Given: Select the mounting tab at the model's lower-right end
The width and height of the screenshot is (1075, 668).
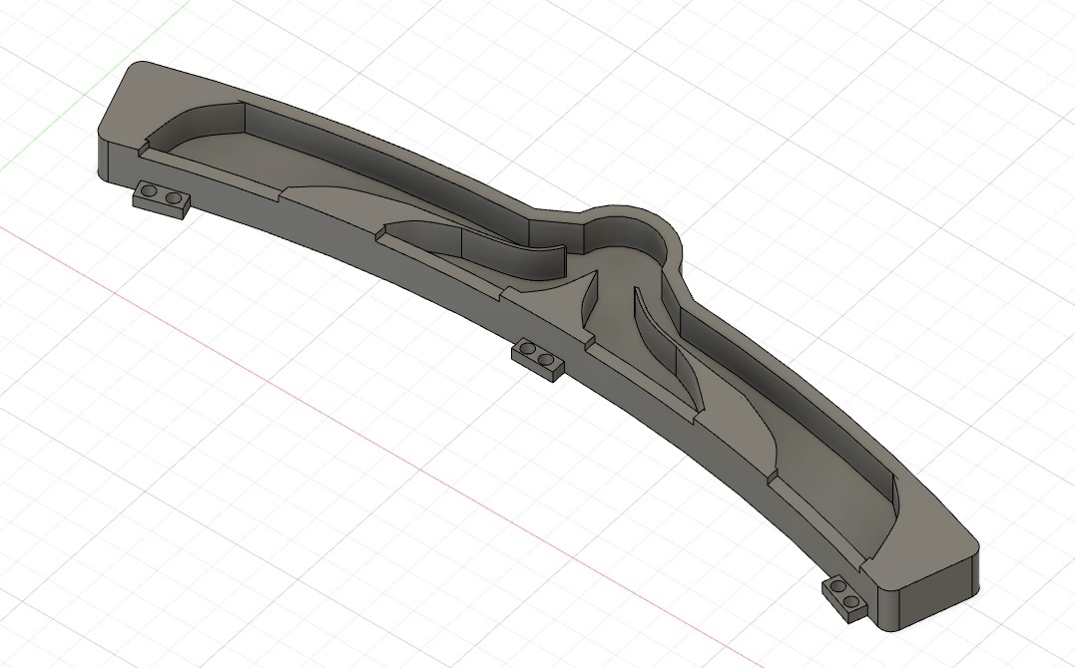Looking at the screenshot, I should [844, 599].
